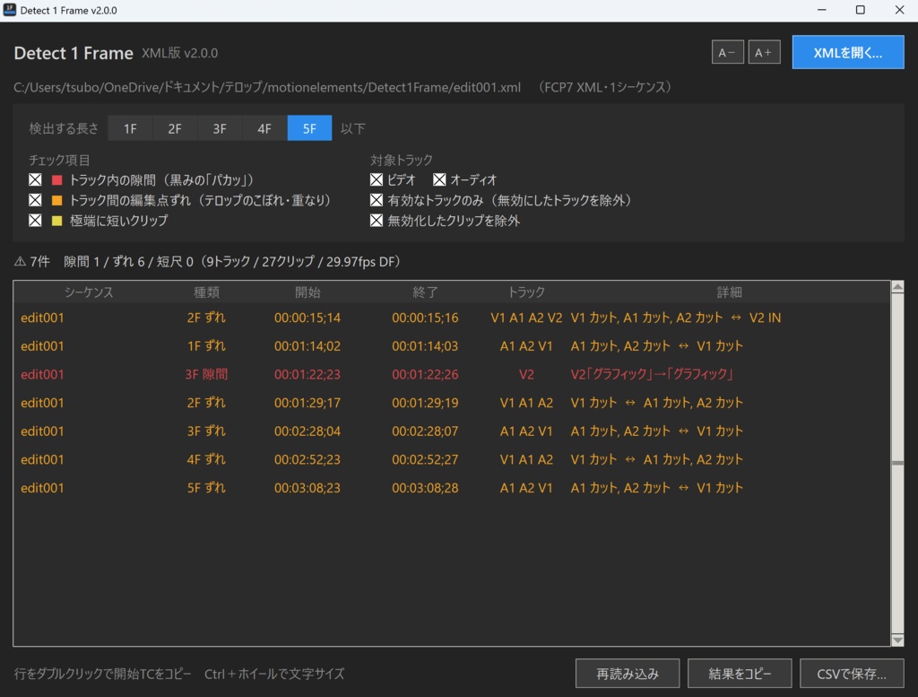Select the 2F detection length
918x697 pixels.
(175, 128)
